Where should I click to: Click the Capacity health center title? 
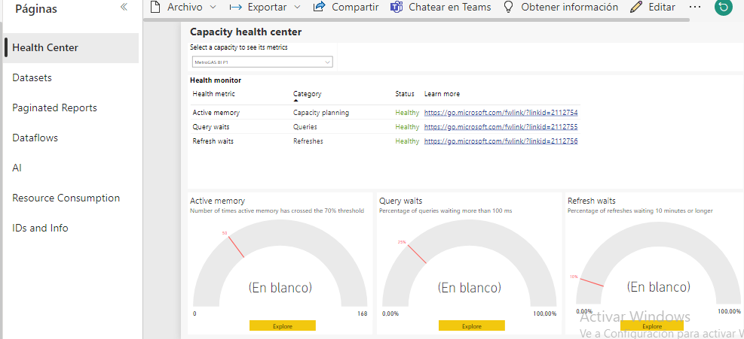pyautogui.click(x=246, y=32)
